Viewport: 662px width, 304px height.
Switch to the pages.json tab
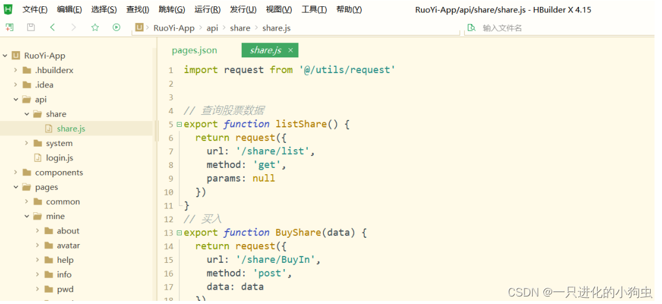194,51
